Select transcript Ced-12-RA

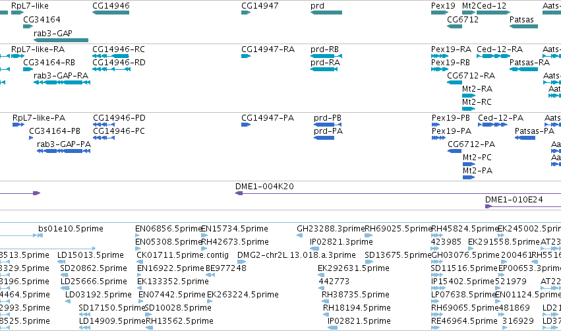click(x=493, y=56)
